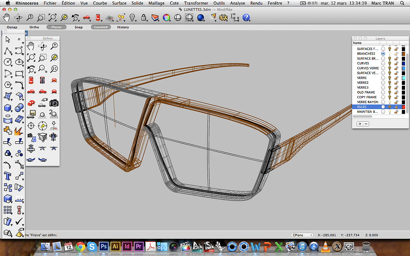Click the camera icon in Définir panel
Viewport: 410px width, 256px height.
[54, 103]
